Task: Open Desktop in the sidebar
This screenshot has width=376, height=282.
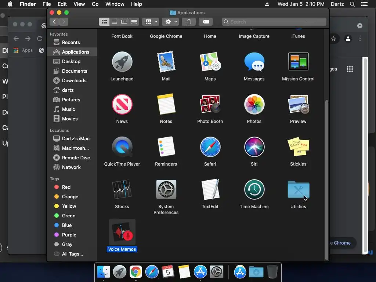Action: (x=72, y=61)
